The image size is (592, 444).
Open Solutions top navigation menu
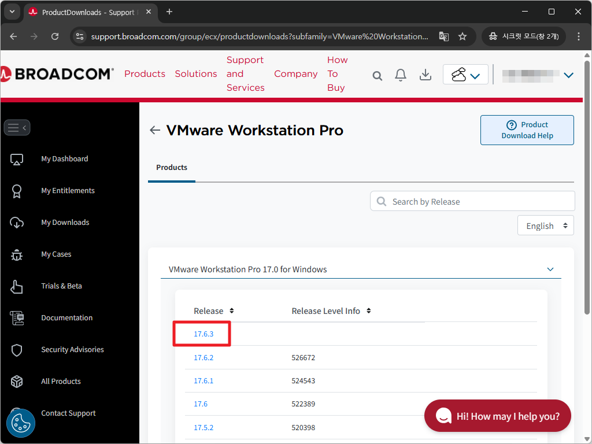(196, 73)
